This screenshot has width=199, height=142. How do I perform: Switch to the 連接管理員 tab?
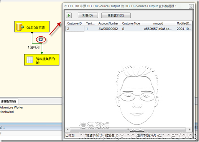point(8,101)
